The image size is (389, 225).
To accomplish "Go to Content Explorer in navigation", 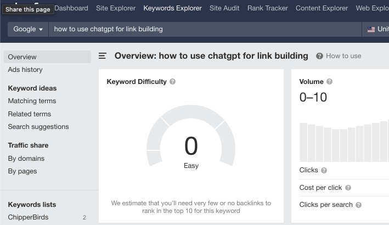I will (x=322, y=8).
